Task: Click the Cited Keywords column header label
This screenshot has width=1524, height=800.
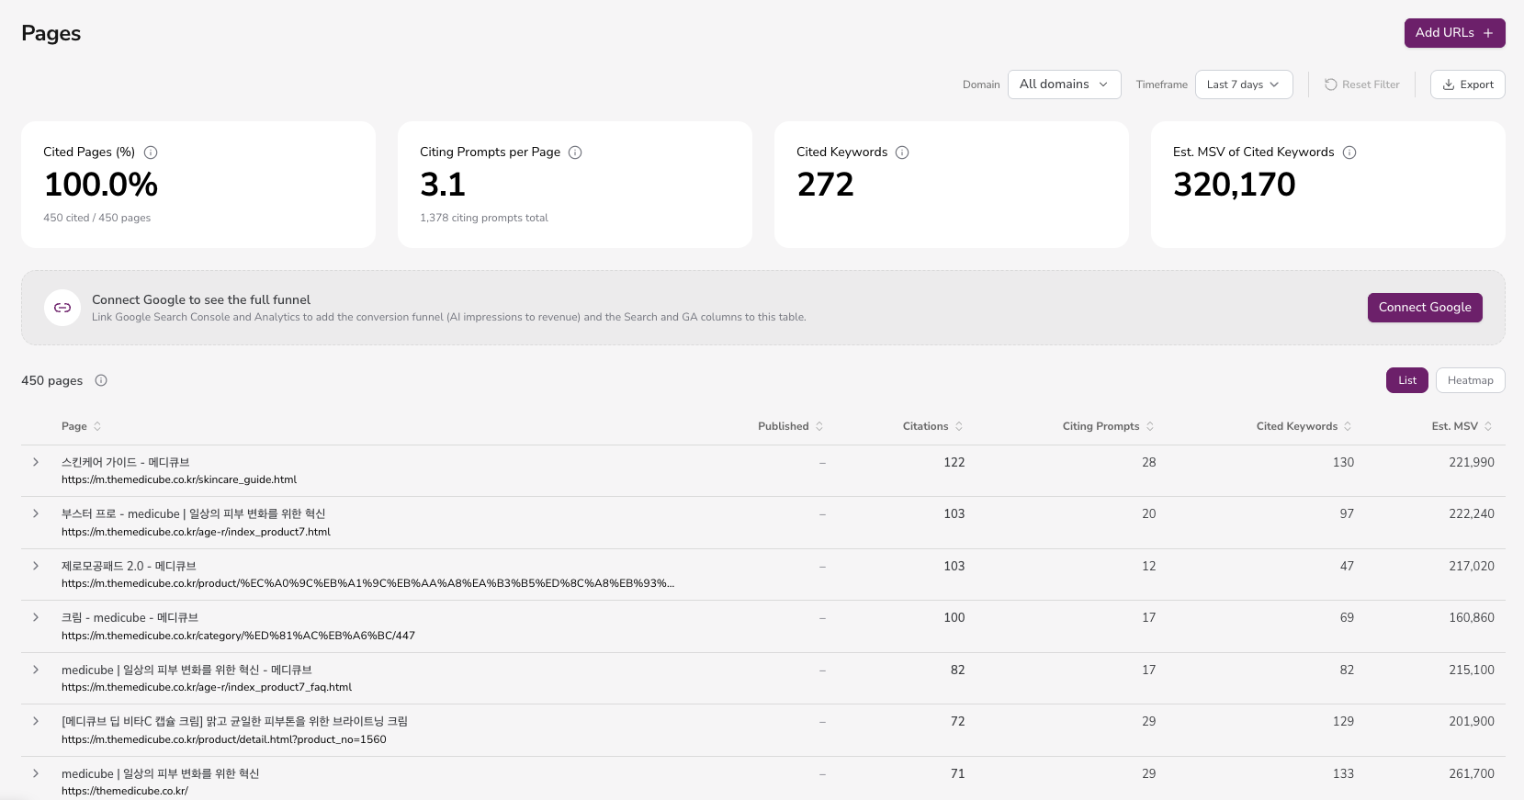Action: click(x=1297, y=426)
